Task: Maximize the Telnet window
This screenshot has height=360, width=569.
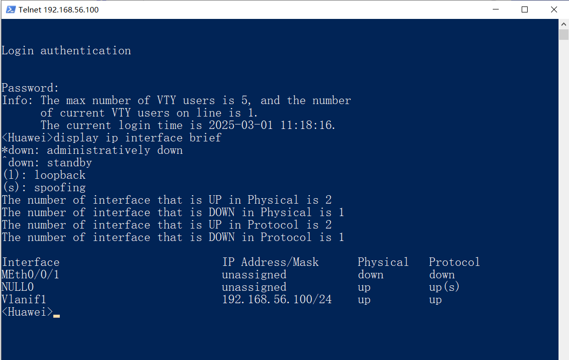Action: pos(525,9)
